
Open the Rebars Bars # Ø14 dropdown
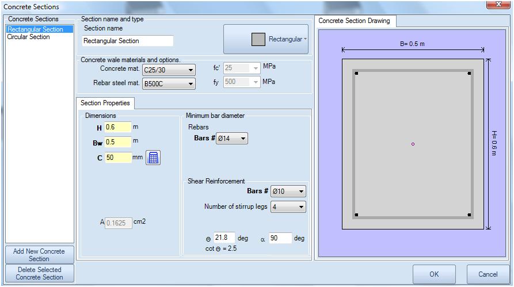[x=232, y=138]
